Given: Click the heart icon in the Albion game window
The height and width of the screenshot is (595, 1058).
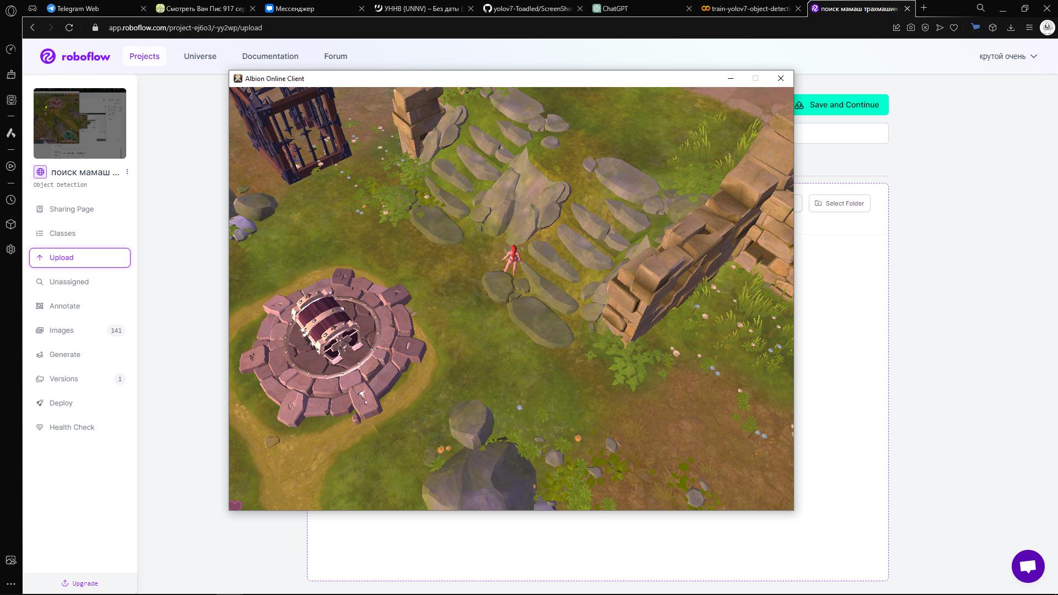Looking at the screenshot, I should pos(235,505).
